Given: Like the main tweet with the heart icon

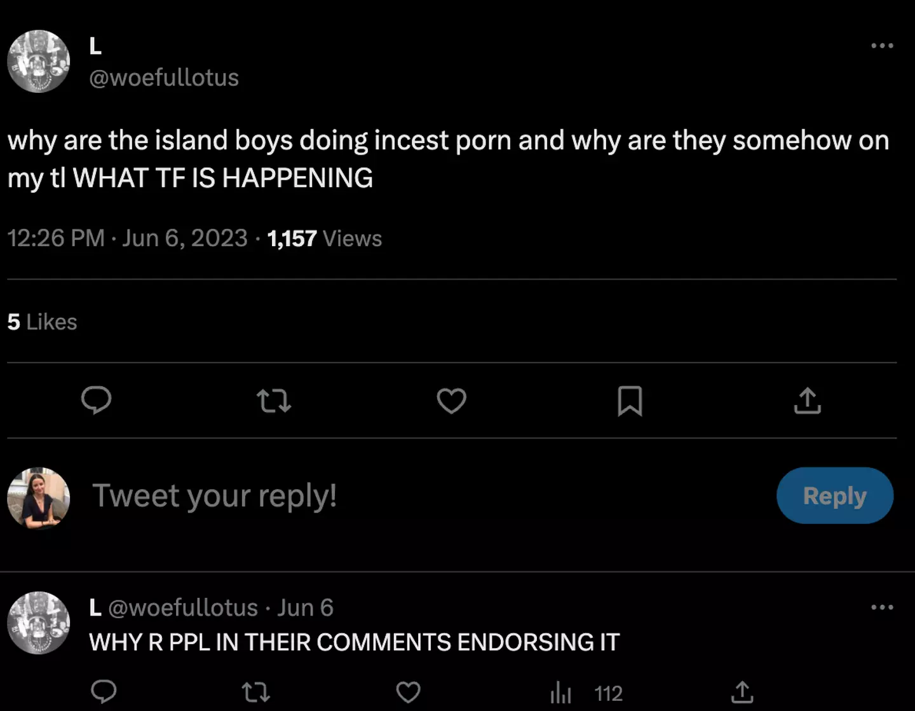Looking at the screenshot, I should (x=452, y=401).
